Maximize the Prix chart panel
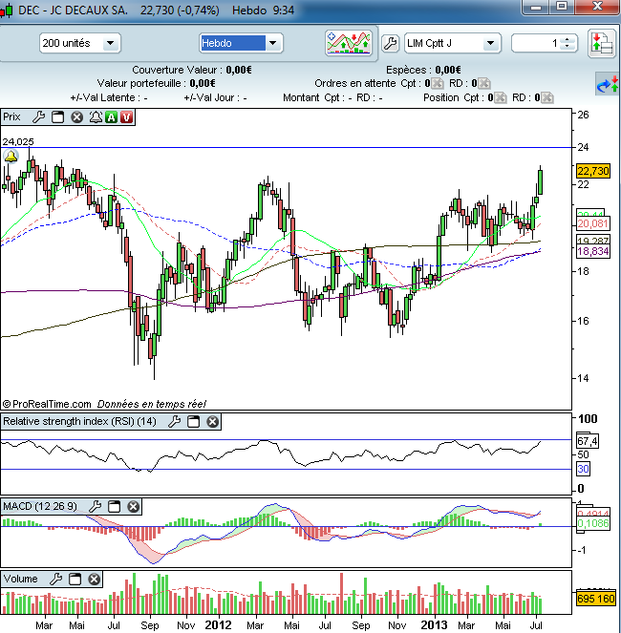 57,117
